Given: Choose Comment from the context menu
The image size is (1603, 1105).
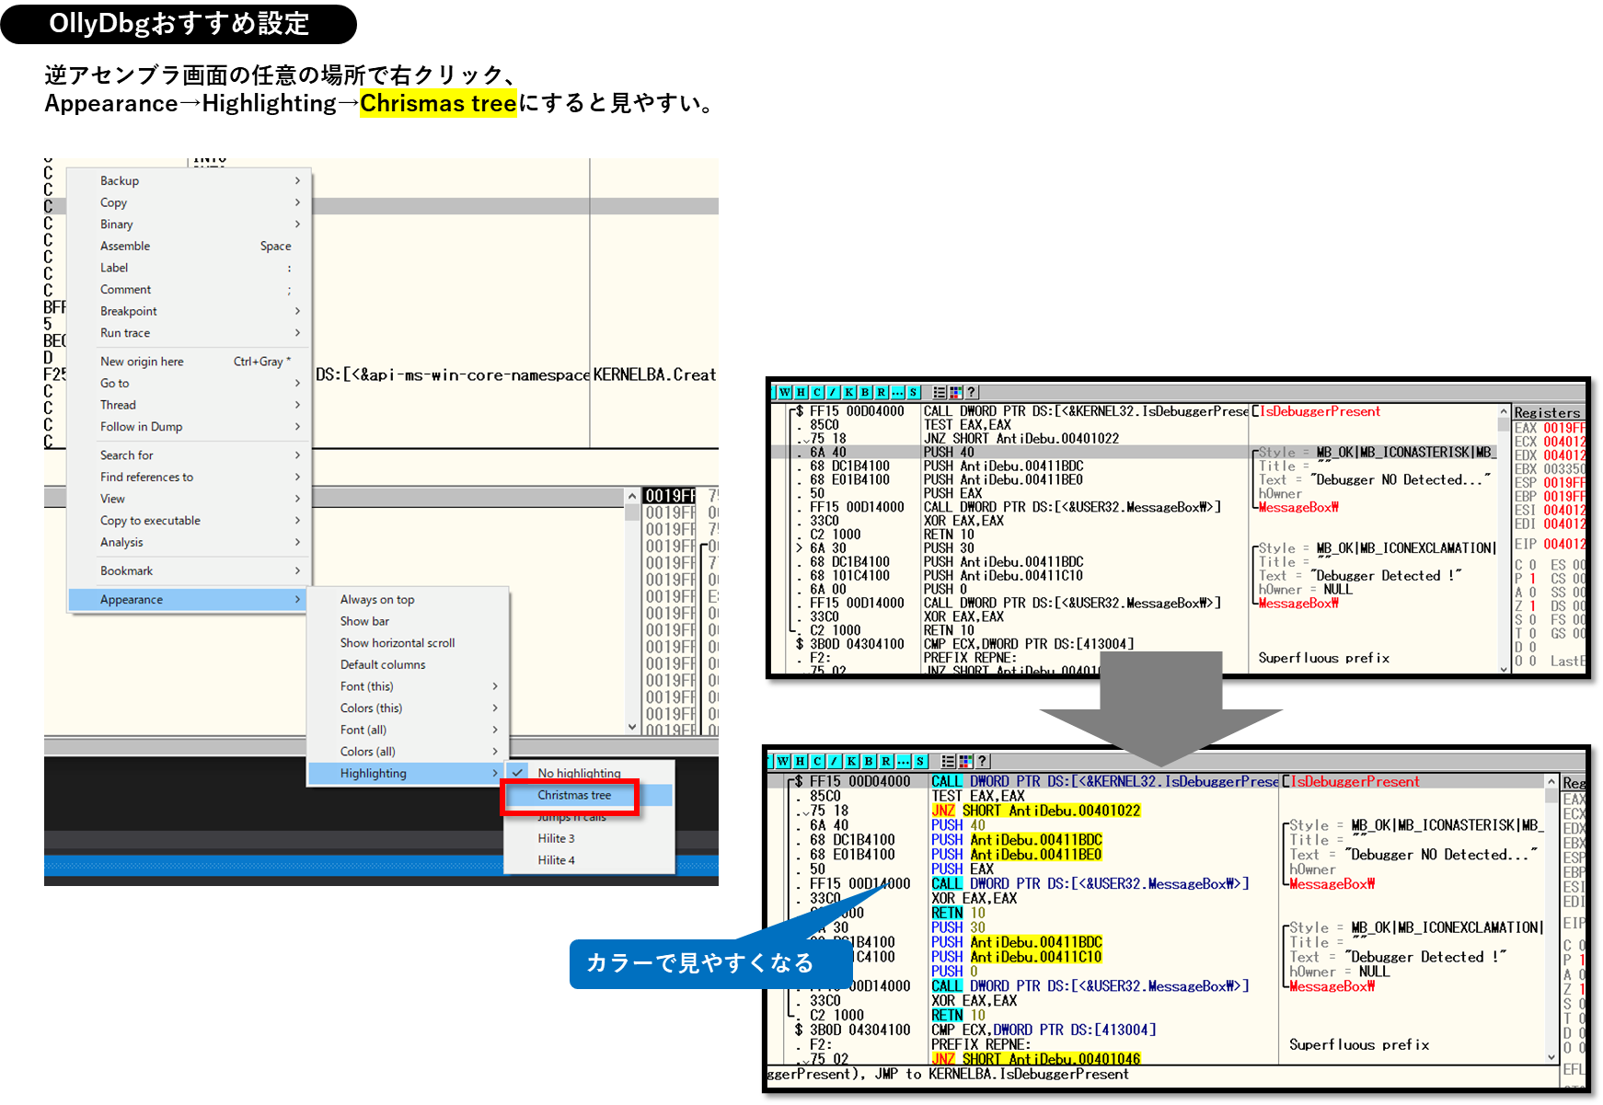Looking at the screenshot, I should [x=189, y=290].
